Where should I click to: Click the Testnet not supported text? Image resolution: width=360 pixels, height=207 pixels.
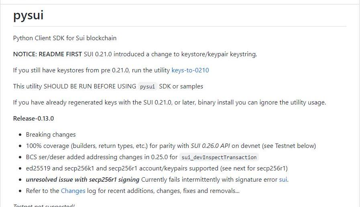tap(44, 205)
